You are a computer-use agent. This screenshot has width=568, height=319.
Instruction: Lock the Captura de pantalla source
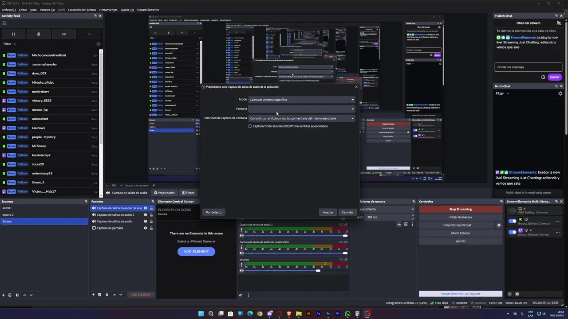coord(151,228)
